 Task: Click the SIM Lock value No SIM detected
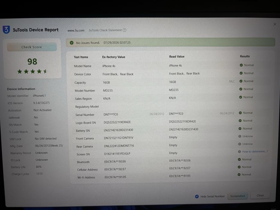46,139
